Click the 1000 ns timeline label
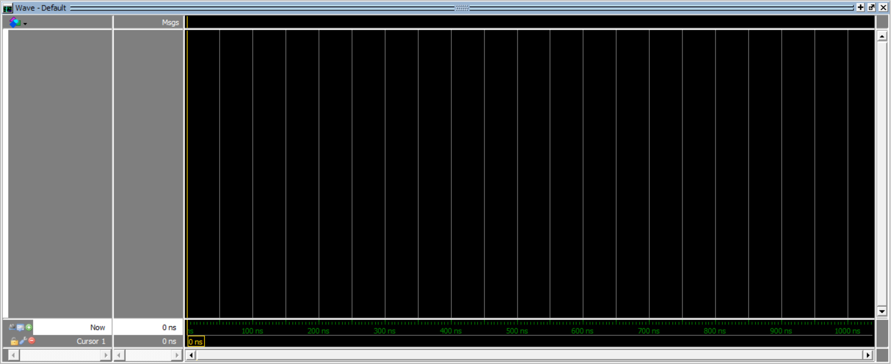 click(847, 331)
